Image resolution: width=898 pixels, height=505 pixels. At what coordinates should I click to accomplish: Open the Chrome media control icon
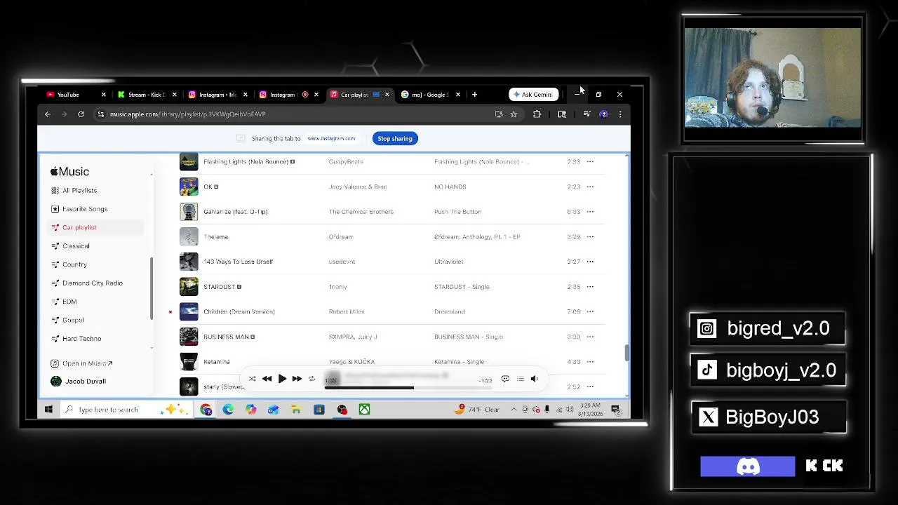587,114
